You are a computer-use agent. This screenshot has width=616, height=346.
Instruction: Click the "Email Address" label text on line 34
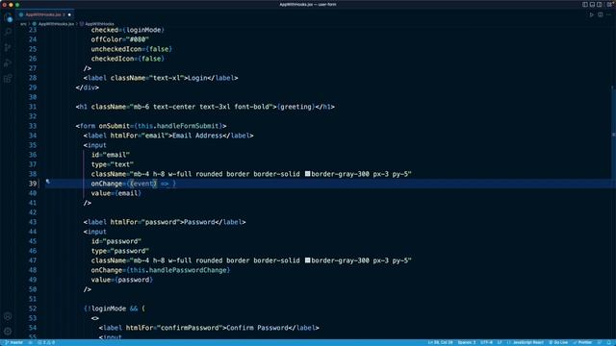click(x=197, y=136)
